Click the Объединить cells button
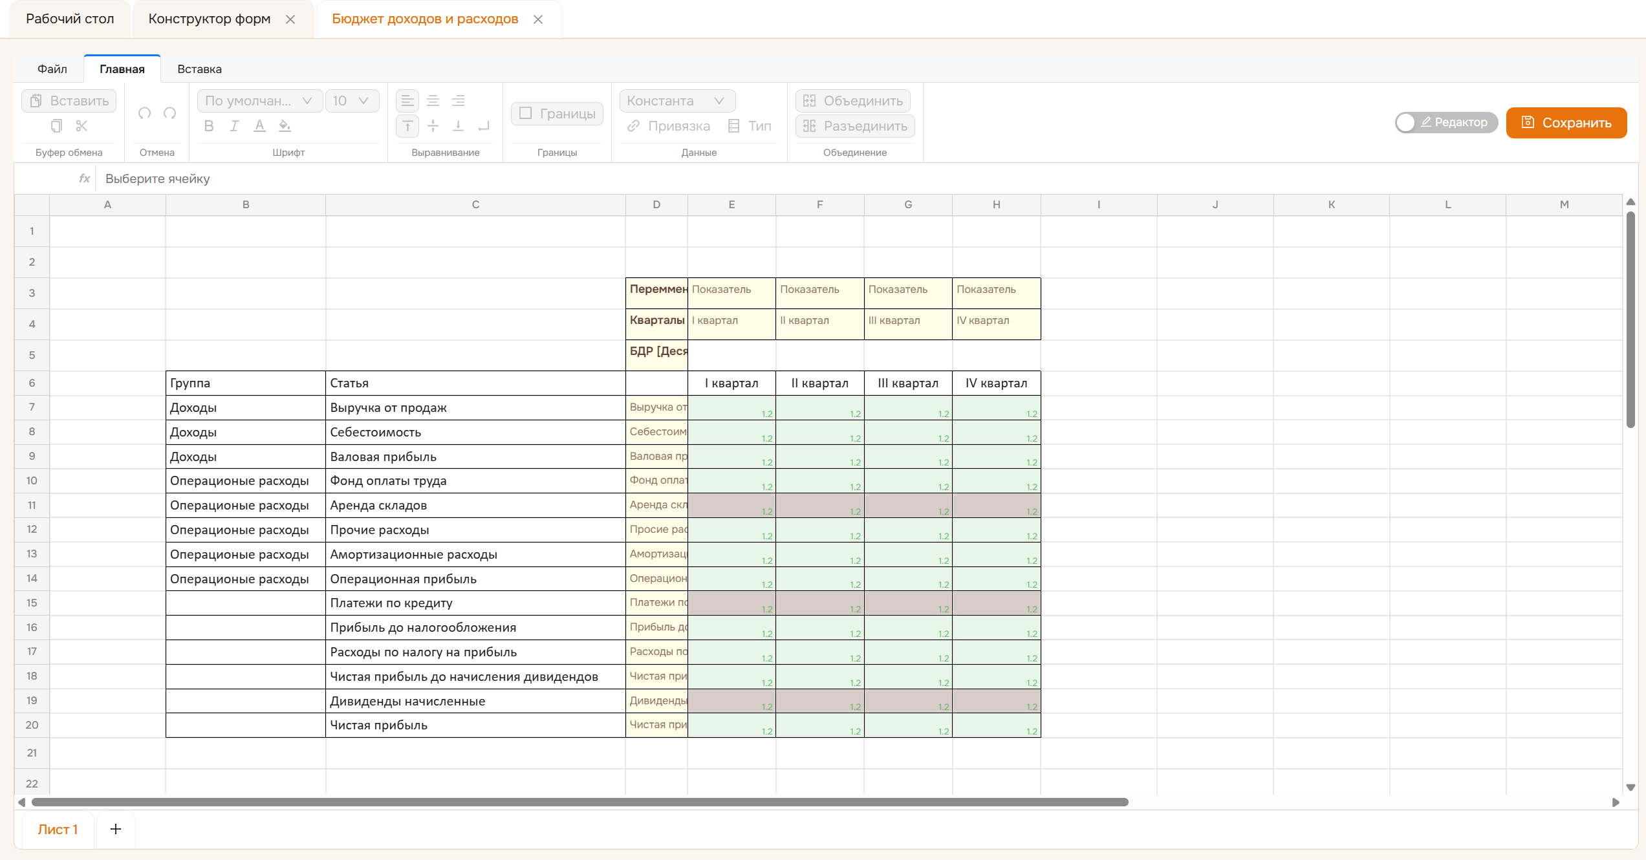The height and width of the screenshot is (860, 1646). pyautogui.click(x=853, y=101)
